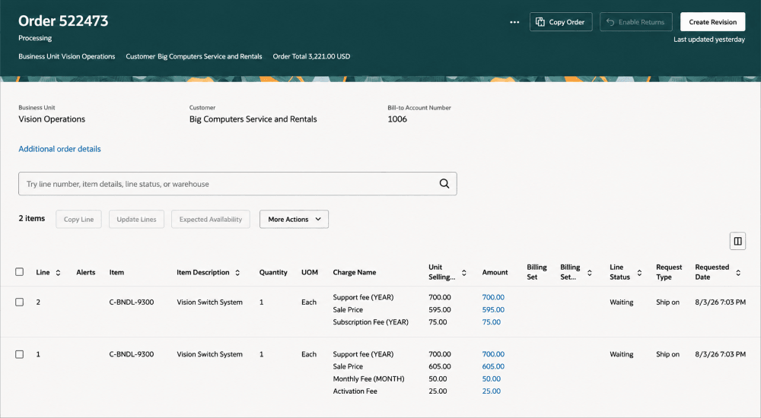Sort by Requested Date arrows
This screenshot has height=418, width=761.
737,273
